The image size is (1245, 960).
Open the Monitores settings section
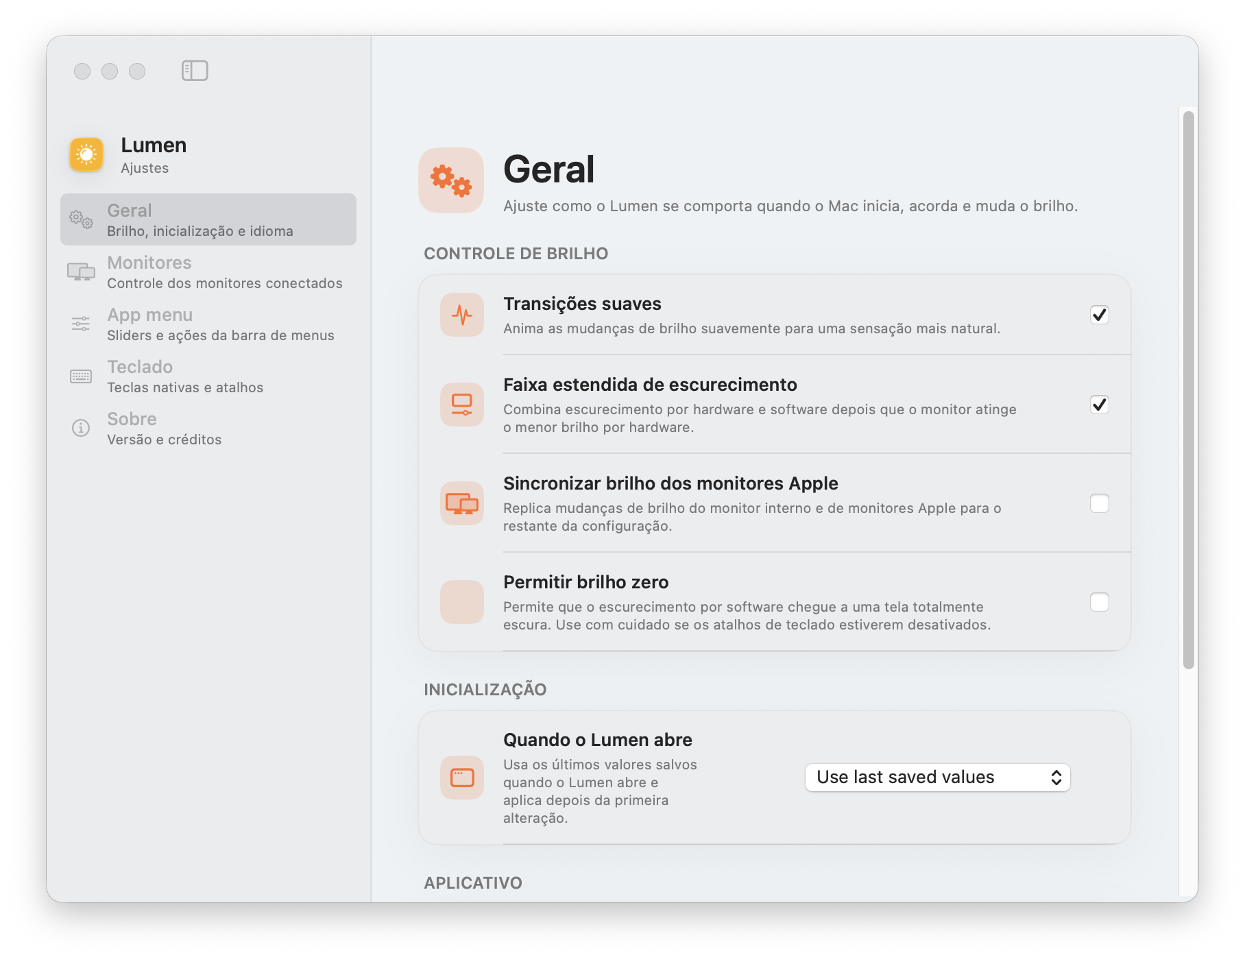click(x=208, y=272)
